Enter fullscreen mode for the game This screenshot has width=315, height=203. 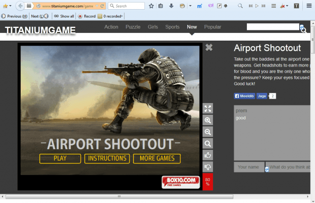click(208, 109)
